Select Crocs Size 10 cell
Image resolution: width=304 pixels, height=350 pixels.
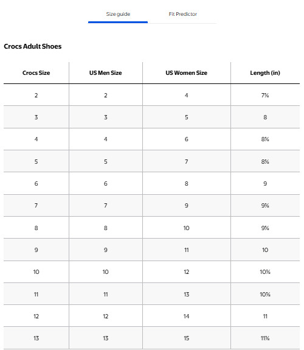coord(36,271)
